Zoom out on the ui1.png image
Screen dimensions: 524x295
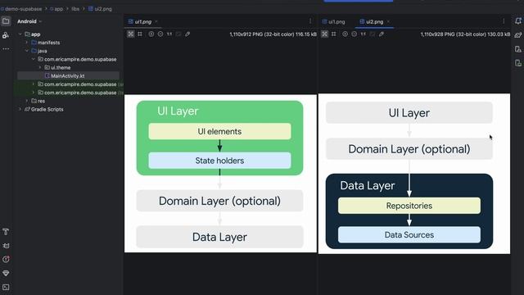(x=160, y=34)
